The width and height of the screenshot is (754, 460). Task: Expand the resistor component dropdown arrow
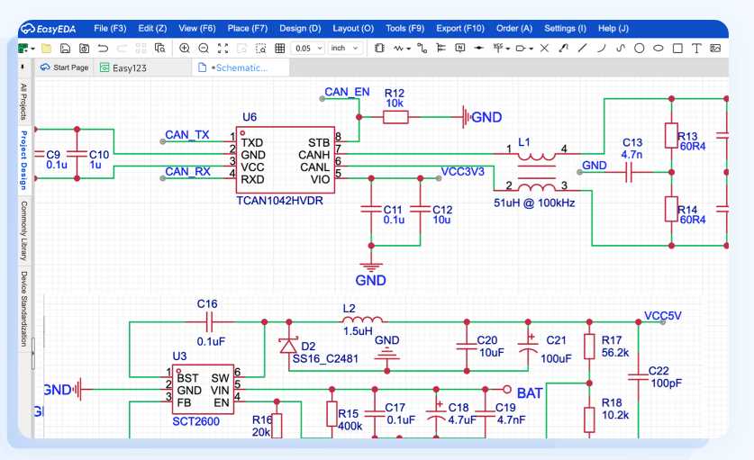pyautogui.click(x=409, y=49)
